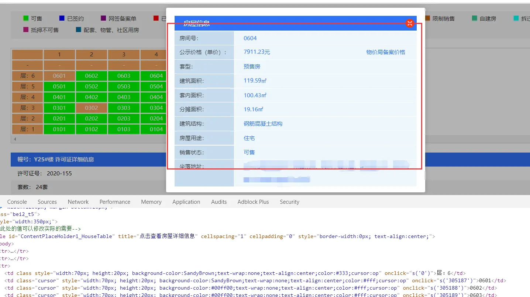Click the 层: 3 floor label cell
Screen dimensions: 530x297
point(28,108)
